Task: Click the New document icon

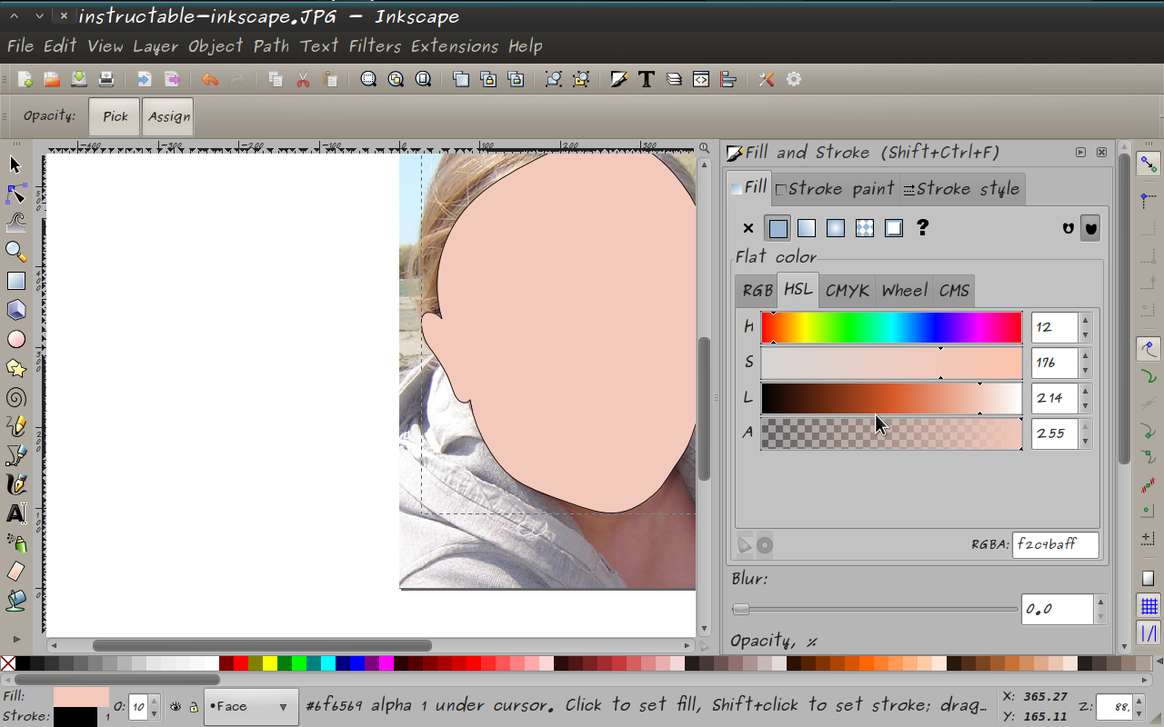Action: (25, 79)
